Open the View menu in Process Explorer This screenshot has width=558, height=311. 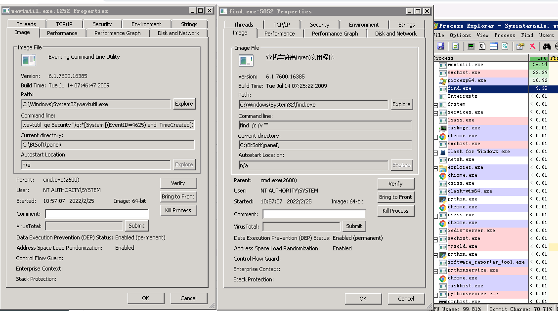(x=482, y=35)
